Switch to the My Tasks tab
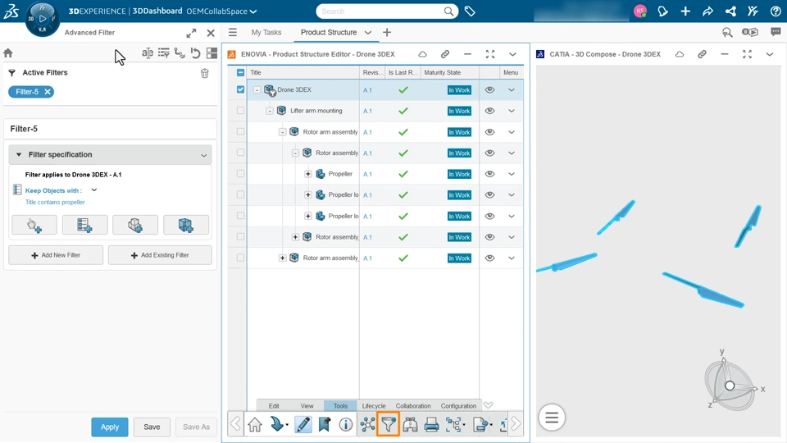This screenshot has height=443, width=787. [x=266, y=32]
